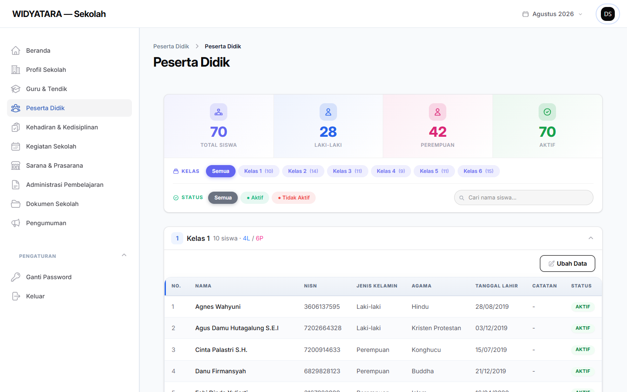The width and height of the screenshot is (627, 392).
Task: Open the Agustus 2026 month dropdown
Action: pos(552,14)
